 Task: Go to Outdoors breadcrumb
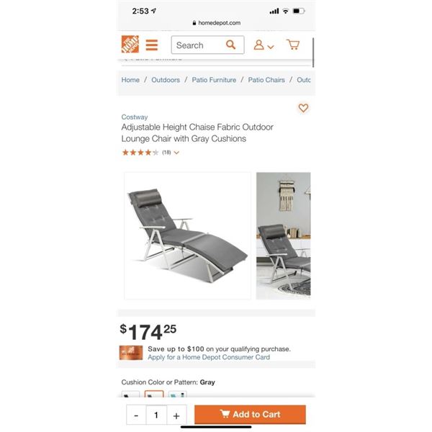point(166,80)
